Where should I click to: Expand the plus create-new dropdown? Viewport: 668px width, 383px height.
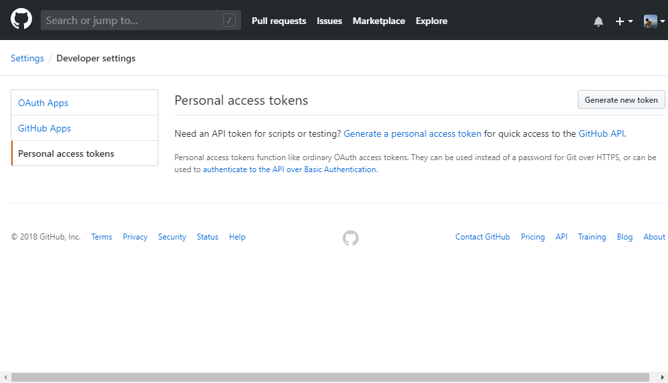click(624, 21)
